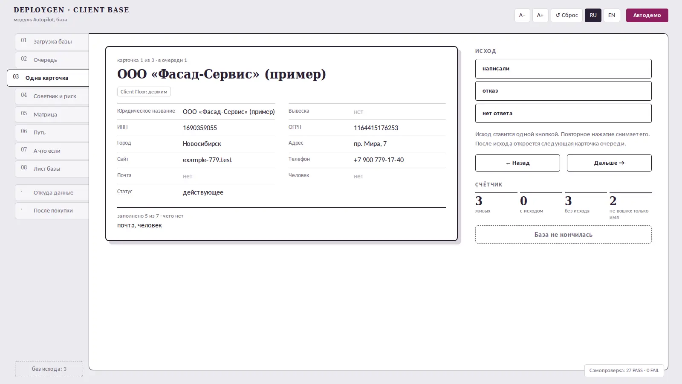
Task: Mark outcome написали
Action: (x=563, y=69)
